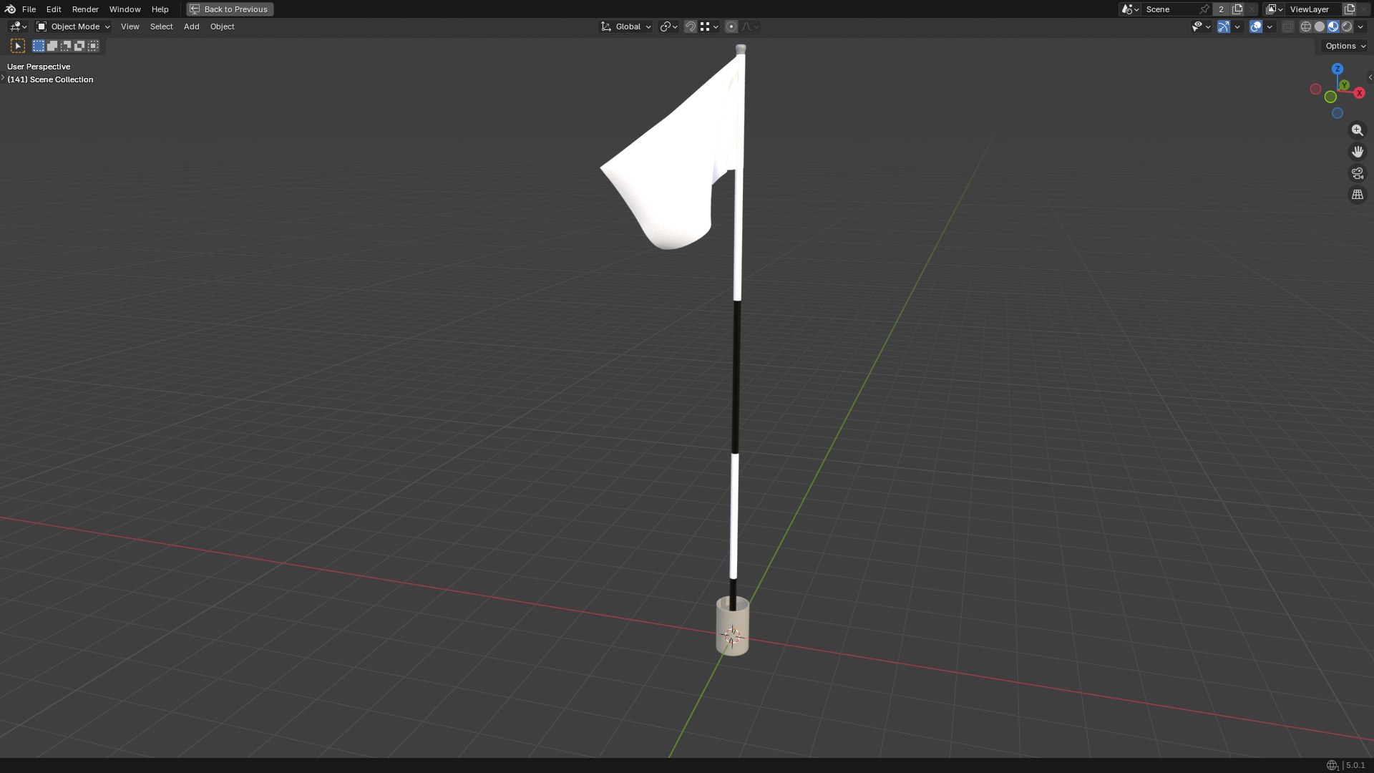Open the viewport Select menu
1374x773 pixels.
coord(161,26)
